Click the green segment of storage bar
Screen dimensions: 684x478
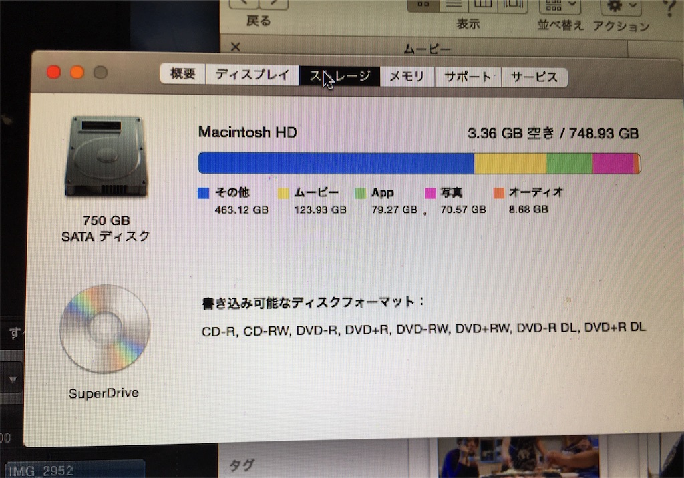(x=569, y=164)
